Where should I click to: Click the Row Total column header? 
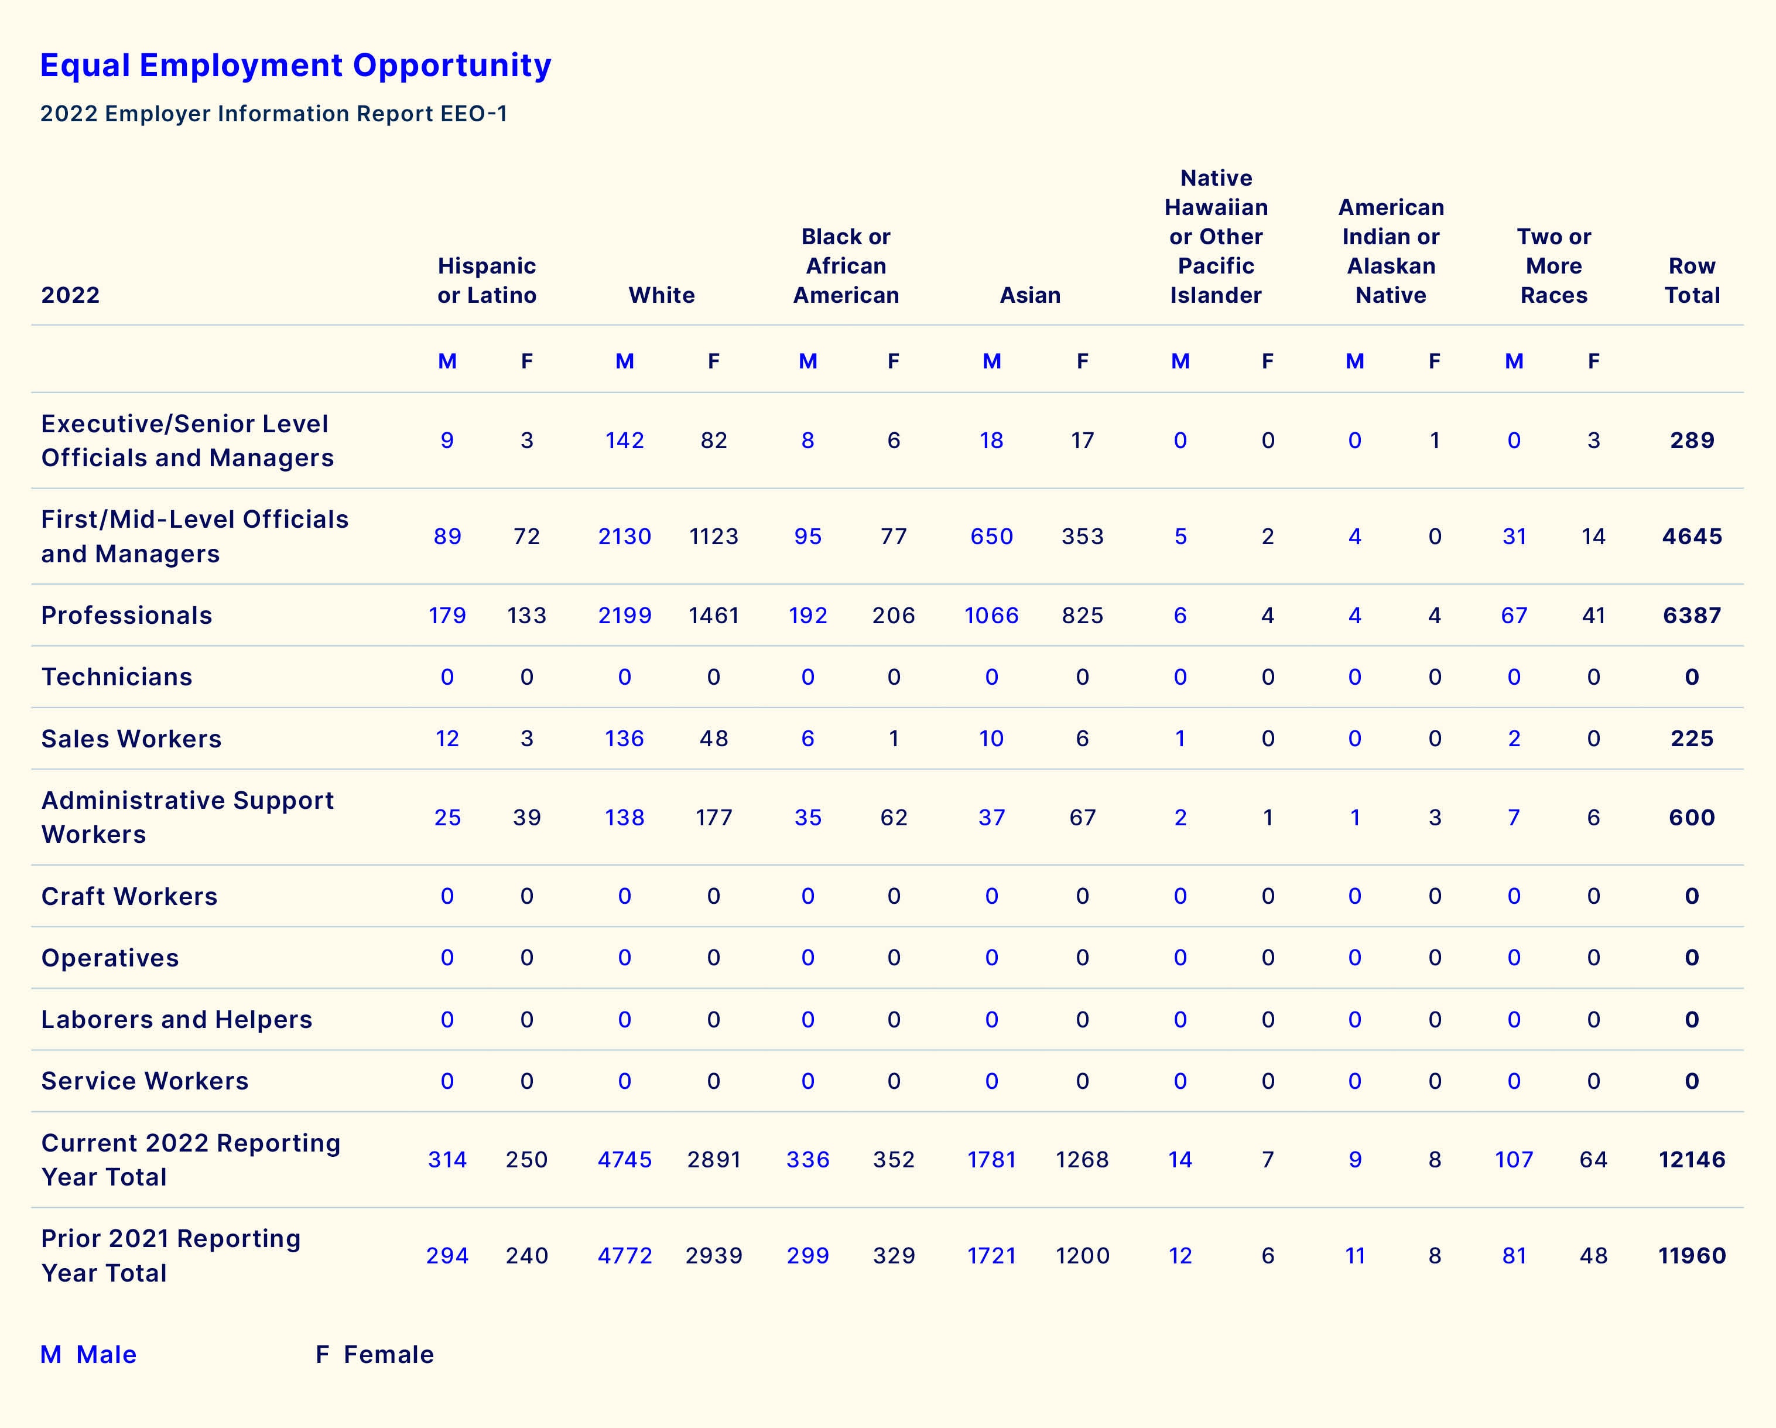[1691, 280]
